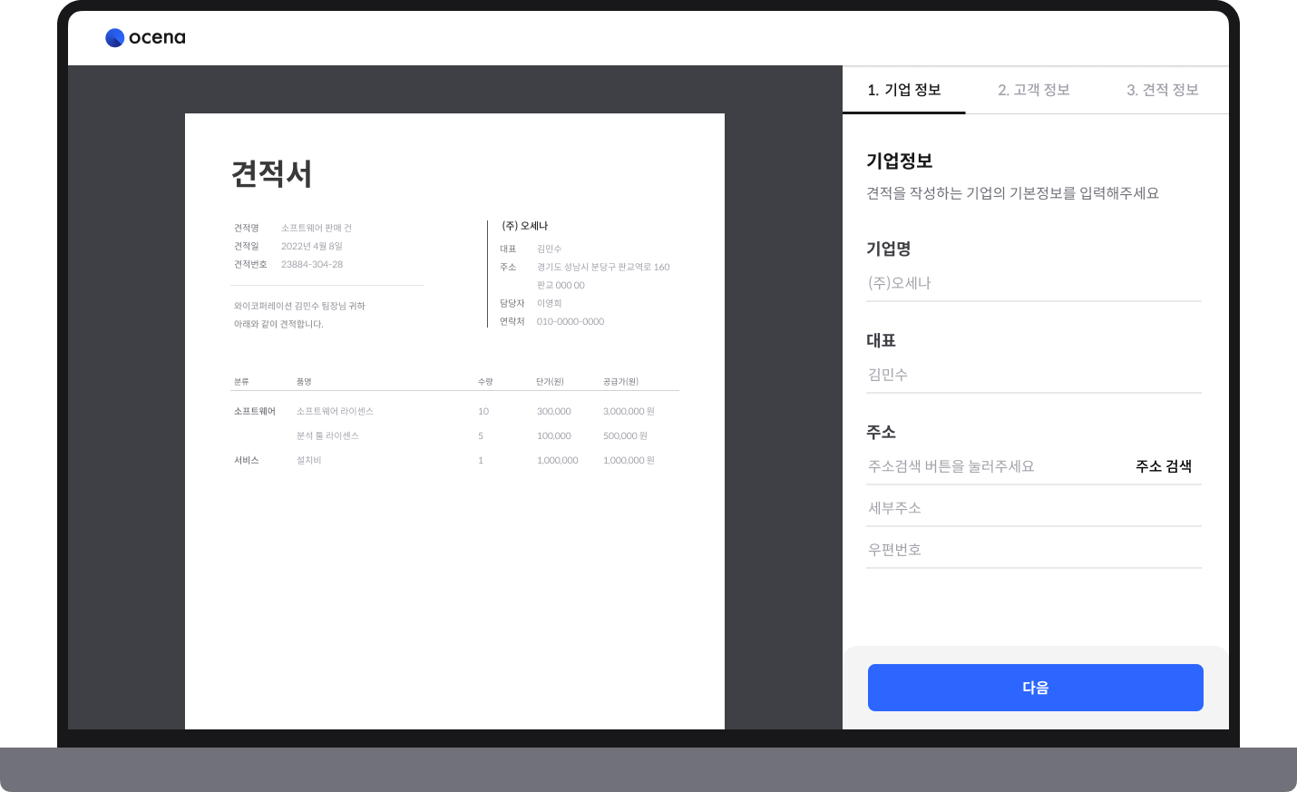
Task: Click the 연락처 phone number entry
Action: point(570,321)
